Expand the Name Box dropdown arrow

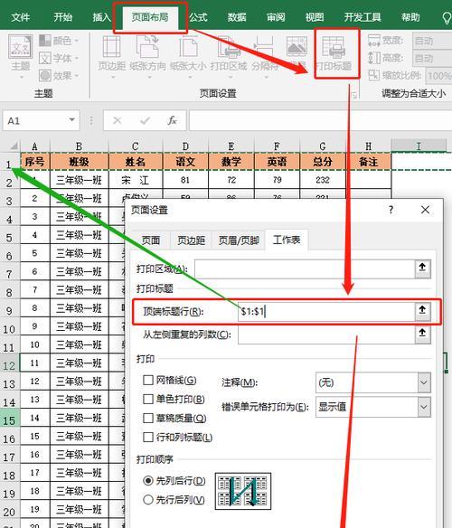[x=71, y=120]
